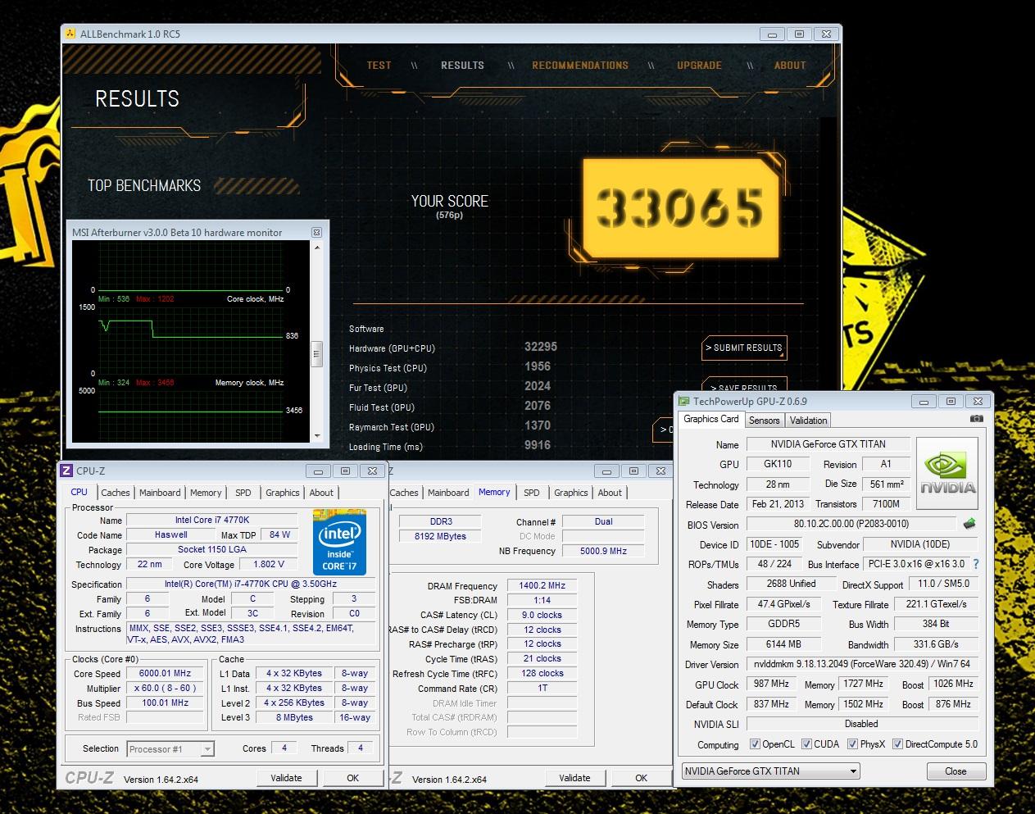Click the GPU Name field in GPU-Z
Viewport: 1035px width, 814px height.
tap(828, 444)
